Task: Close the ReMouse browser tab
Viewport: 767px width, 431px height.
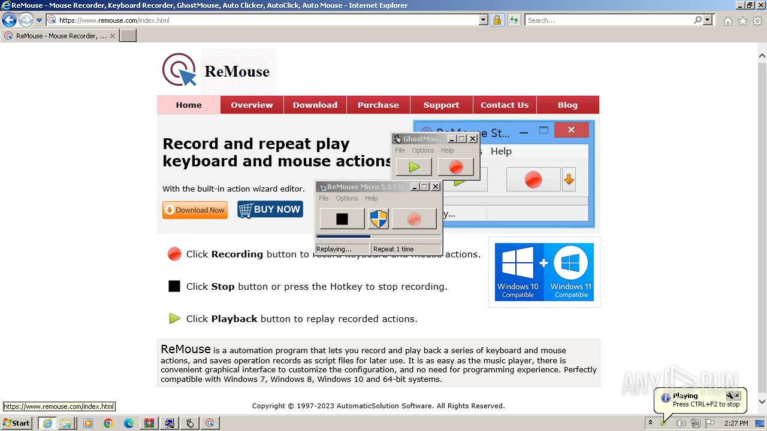Action: tap(112, 36)
